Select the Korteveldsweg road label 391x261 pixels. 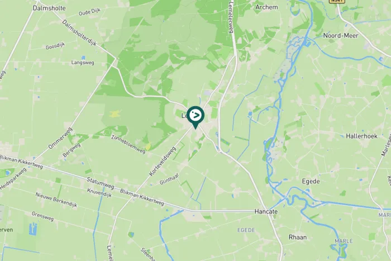pos(163,162)
